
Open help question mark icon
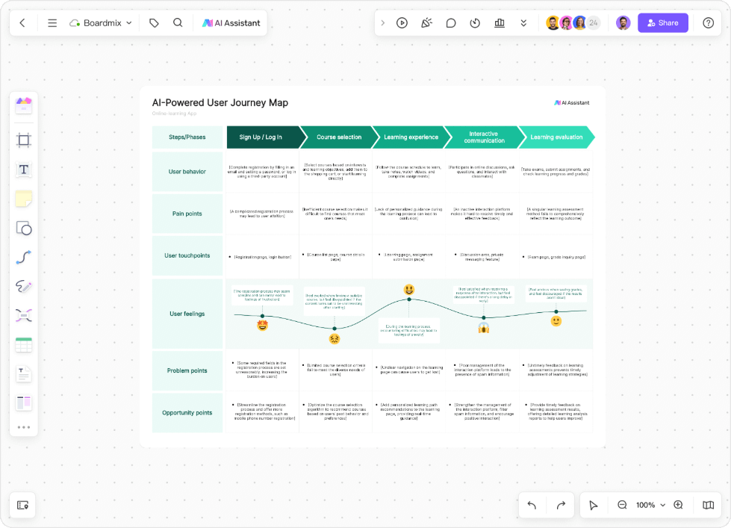click(708, 23)
